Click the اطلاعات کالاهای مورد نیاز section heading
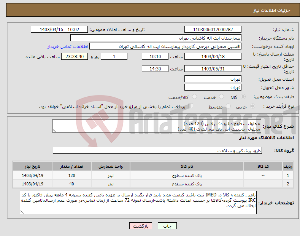 (266, 138)
